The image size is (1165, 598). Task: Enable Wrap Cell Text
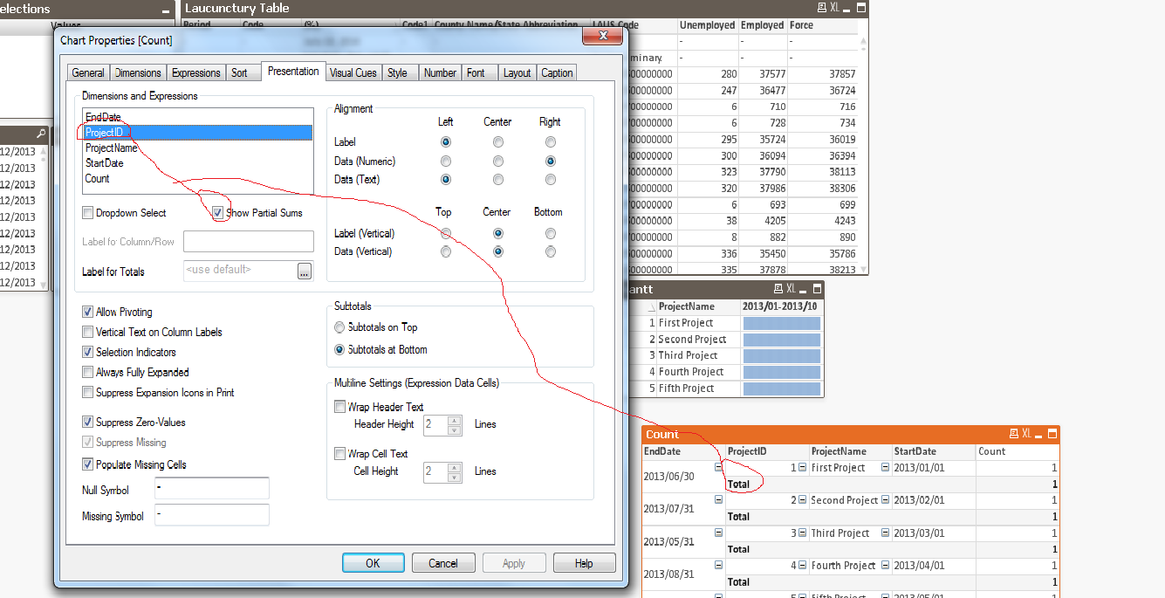pyautogui.click(x=340, y=454)
